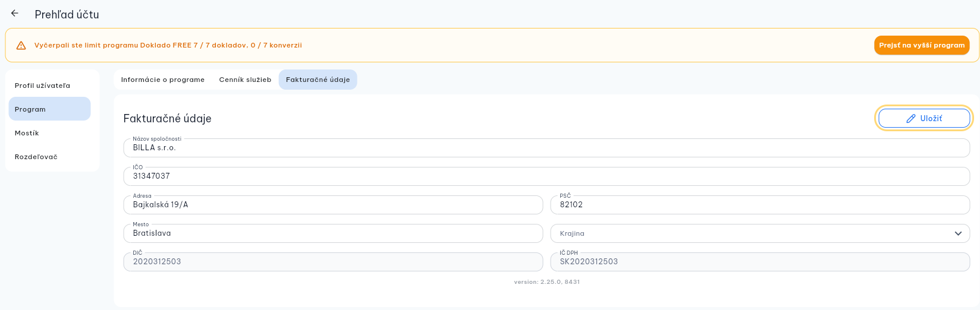This screenshot has width=980, height=310.
Task: Open Profil užívateľa in sidebar
Action: (50, 86)
